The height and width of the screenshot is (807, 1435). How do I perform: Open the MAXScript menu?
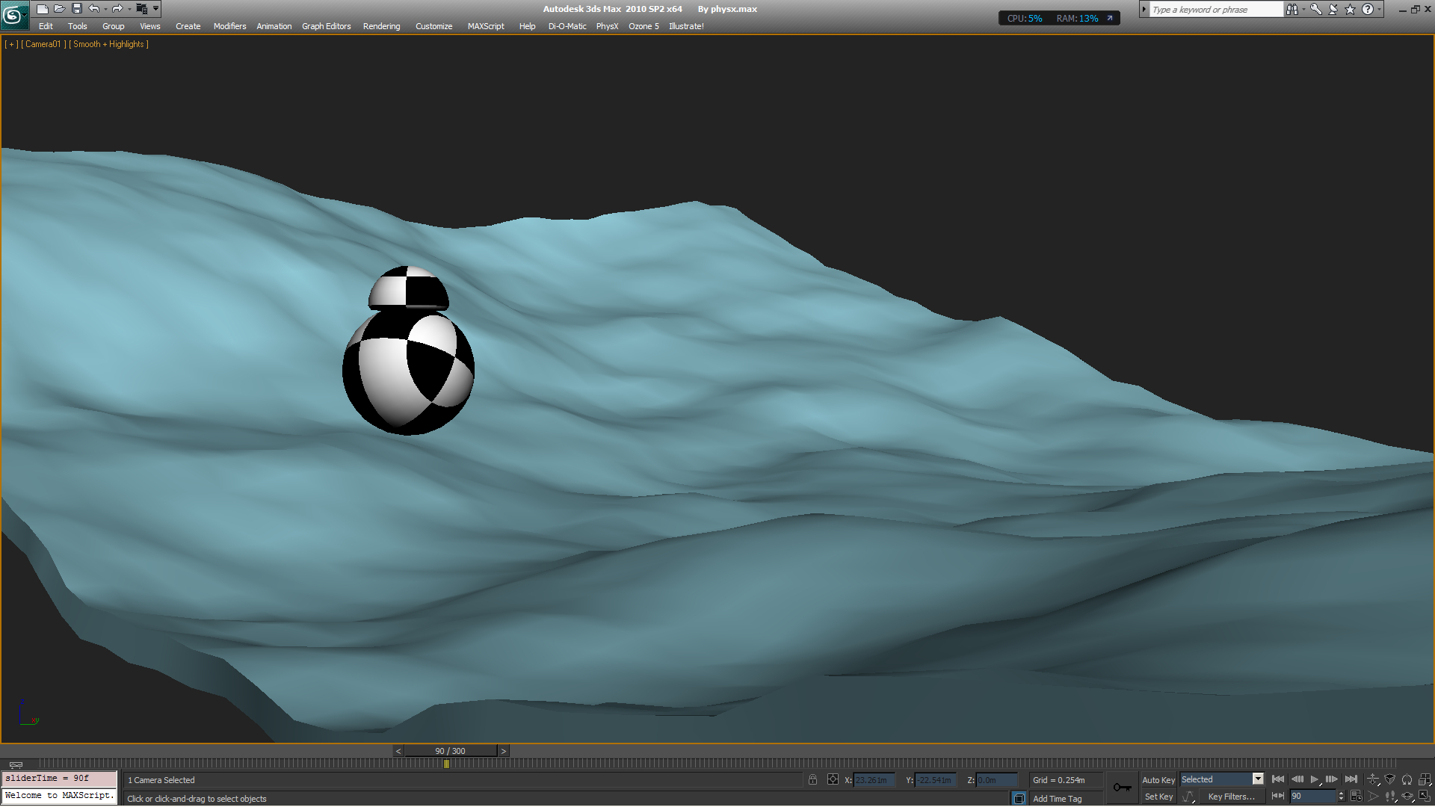[x=486, y=26]
